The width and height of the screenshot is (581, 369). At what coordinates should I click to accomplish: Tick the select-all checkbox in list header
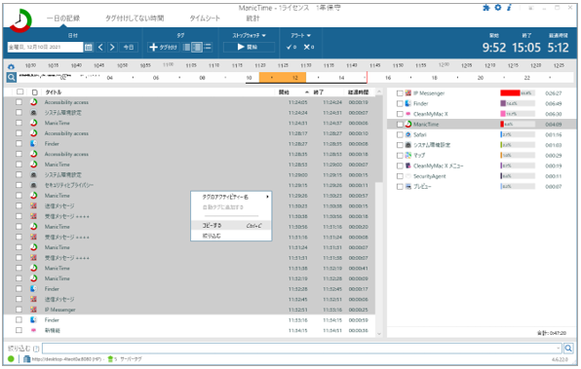coord(20,92)
